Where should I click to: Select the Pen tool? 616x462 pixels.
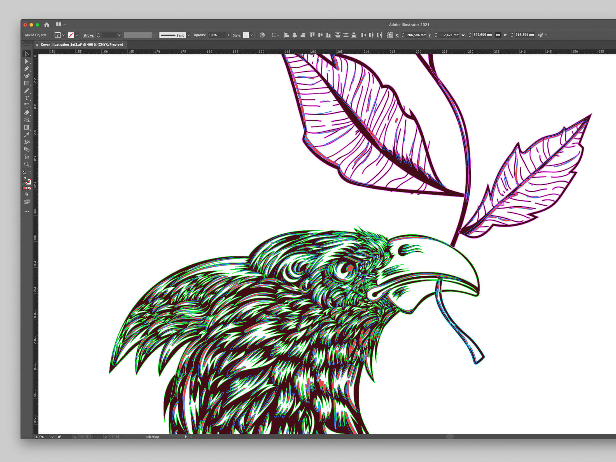(x=27, y=69)
